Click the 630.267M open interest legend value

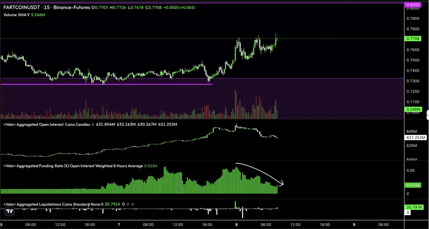(x=147, y=125)
